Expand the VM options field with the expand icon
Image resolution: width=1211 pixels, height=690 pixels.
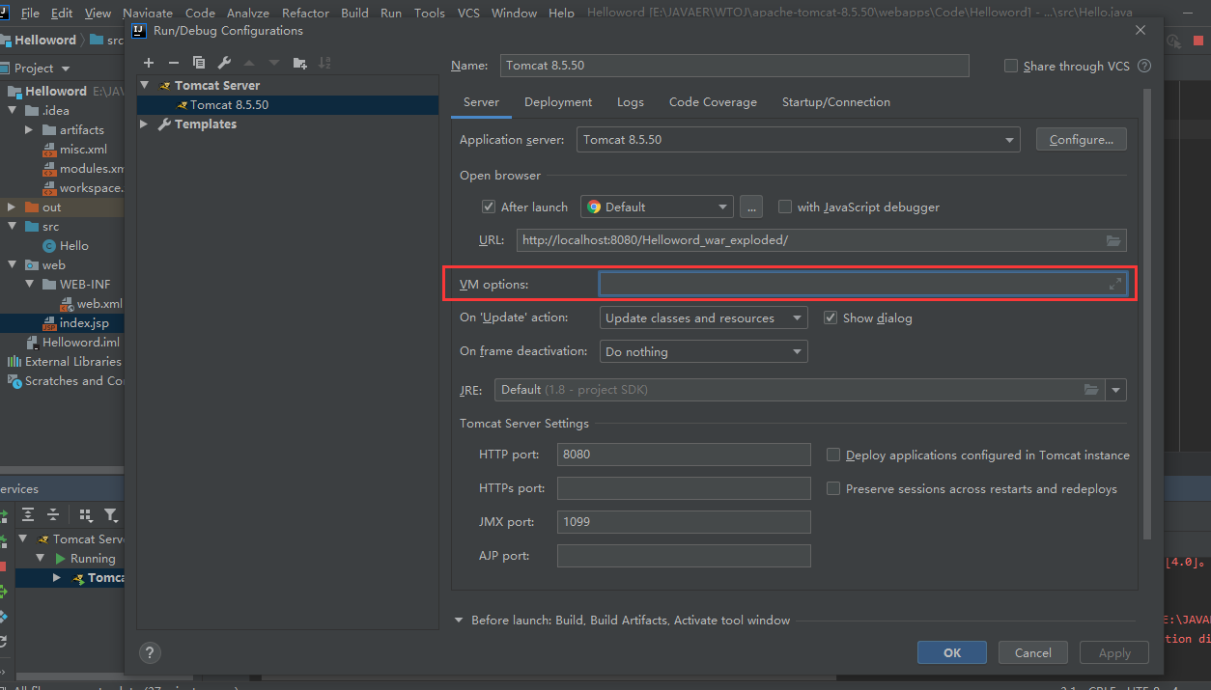pos(1115,284)
